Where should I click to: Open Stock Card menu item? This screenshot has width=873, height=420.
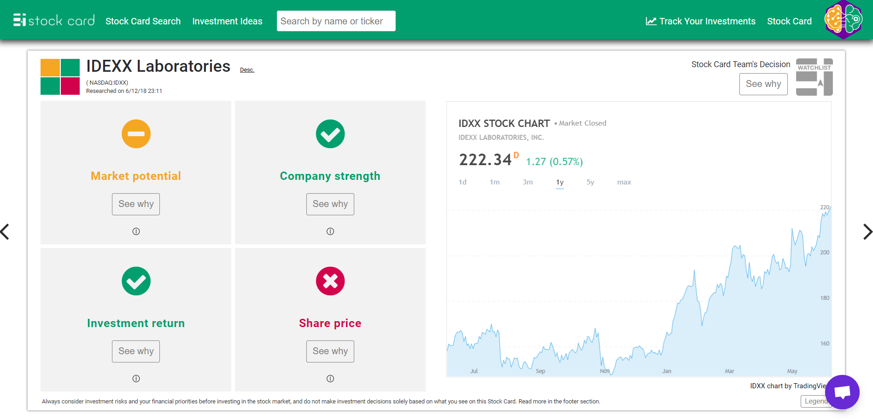click(x=789, y=21)
